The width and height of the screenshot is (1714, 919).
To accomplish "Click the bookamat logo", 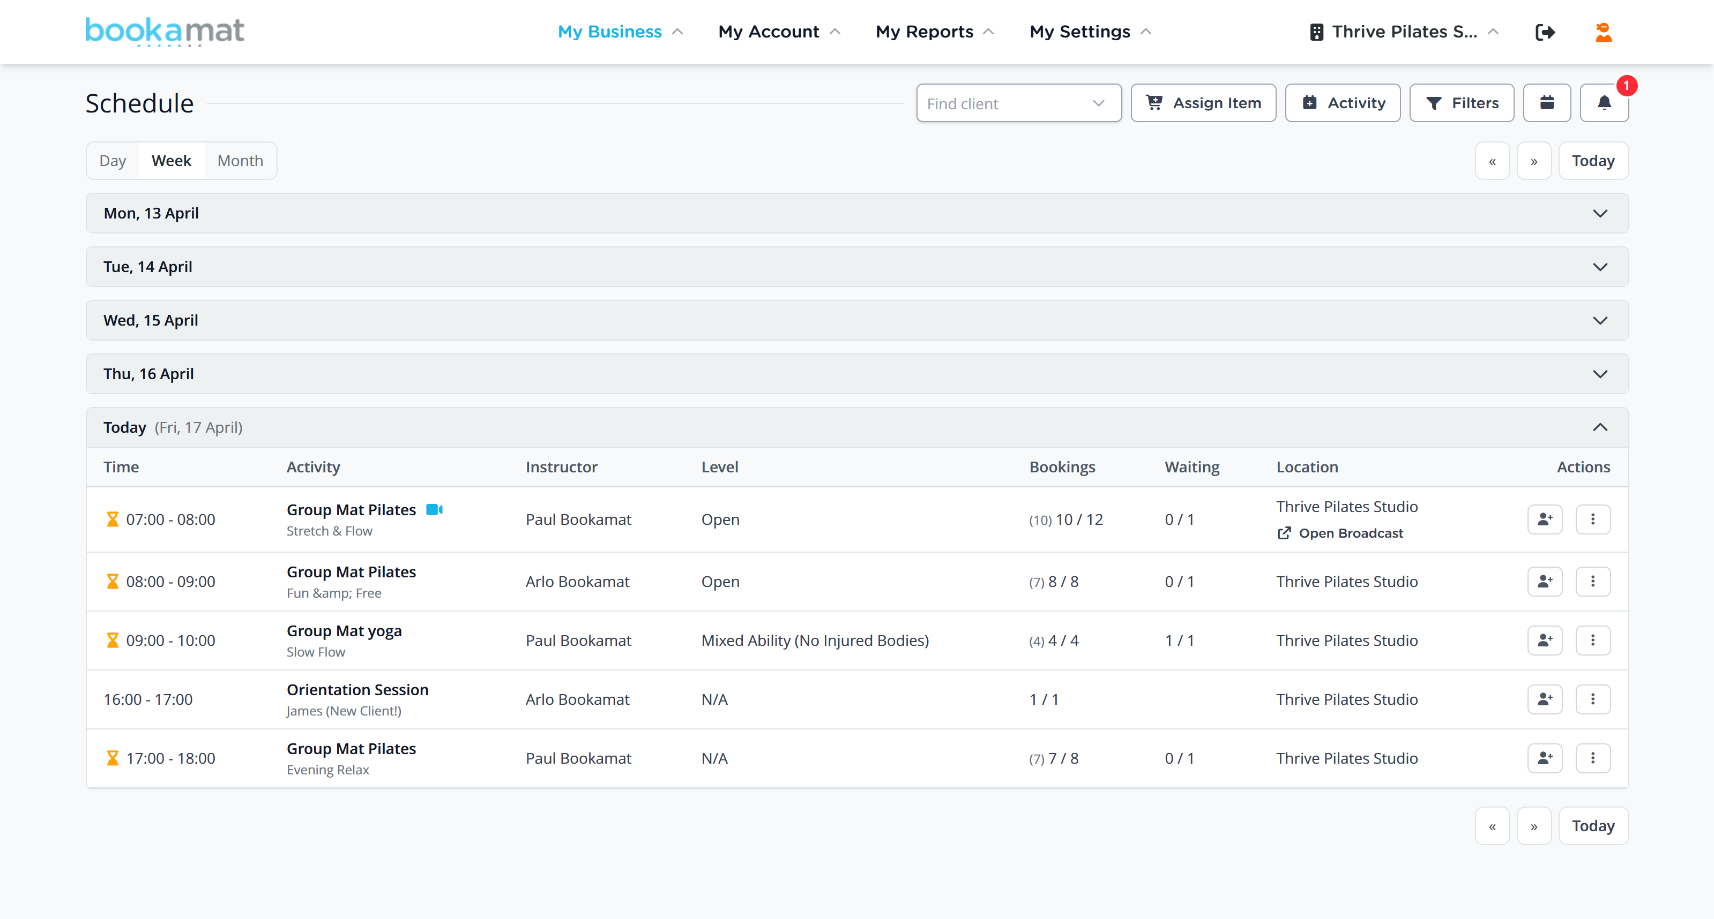I will (x=165, y=31).
